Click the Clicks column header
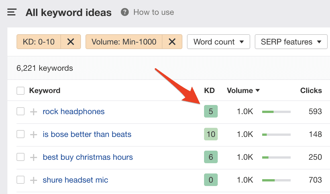This screenshot has height=194, width=330. 311,91
